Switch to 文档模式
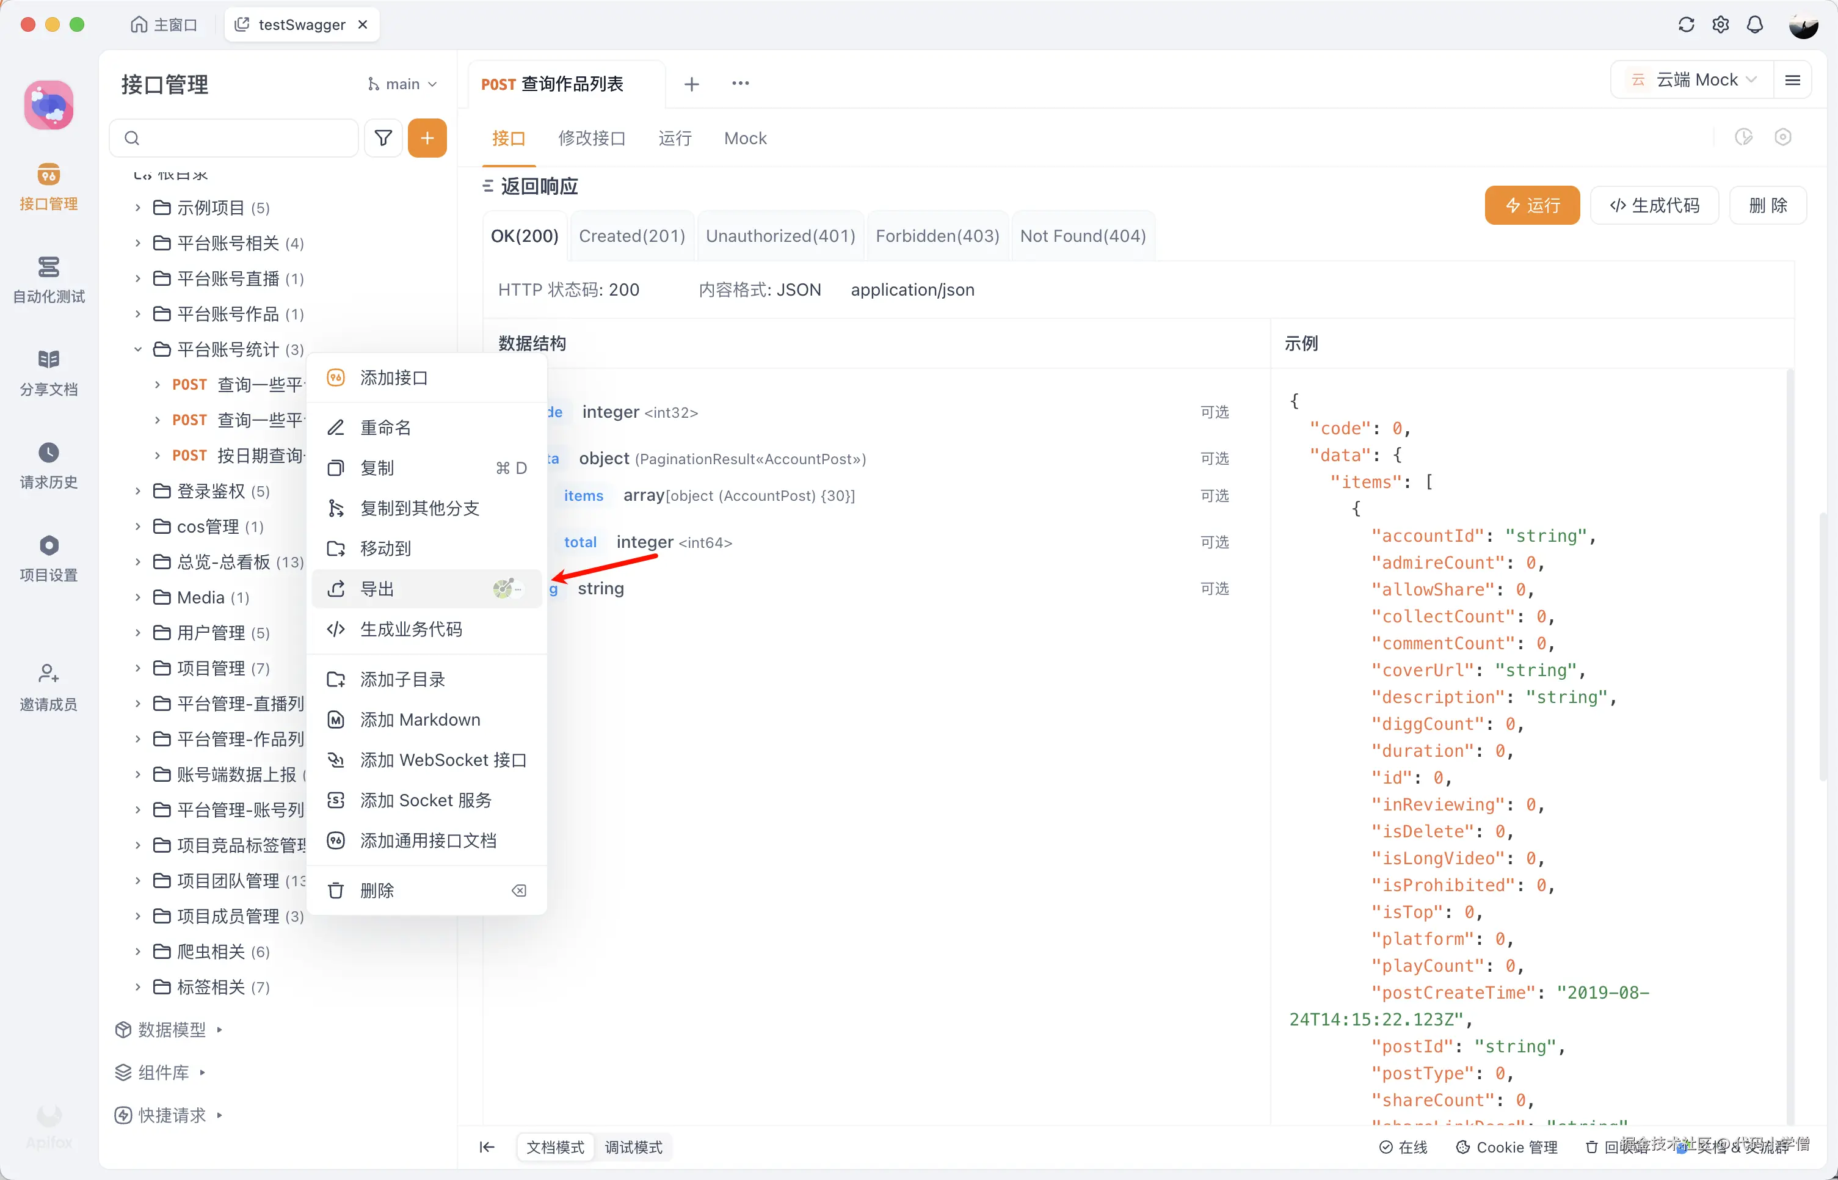Screen dimensions: 1838x1180 pyautogui.click(x=555, y=1147)
